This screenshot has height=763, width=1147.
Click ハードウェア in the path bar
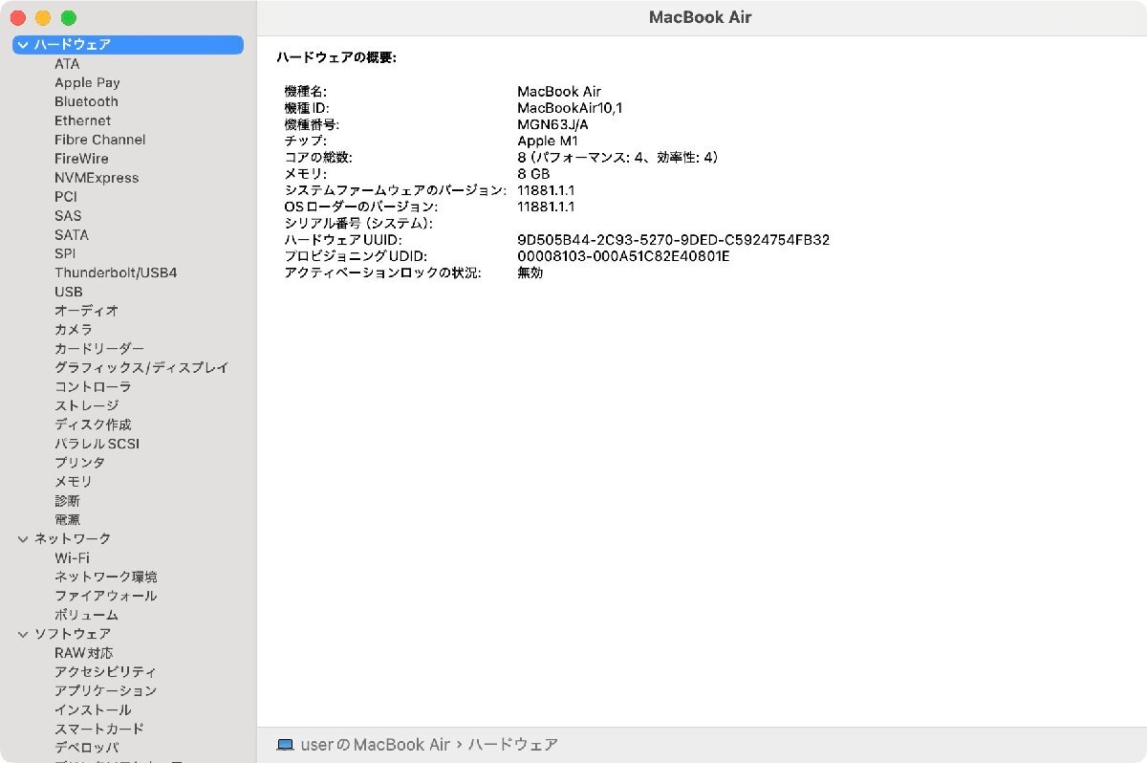pos(513,745)
